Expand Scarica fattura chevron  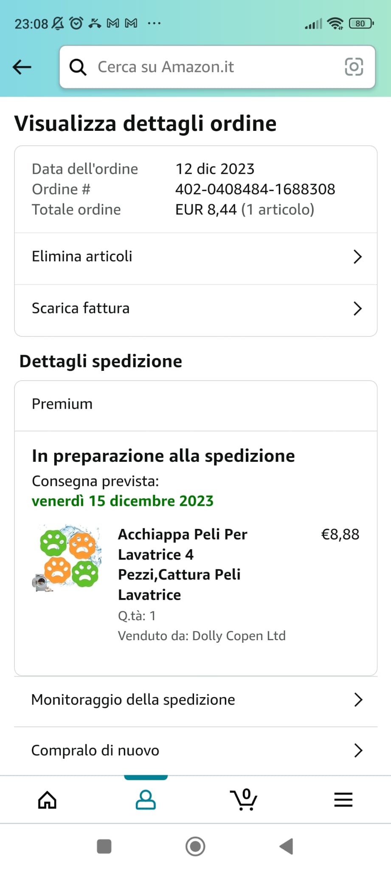click(357, 308)
